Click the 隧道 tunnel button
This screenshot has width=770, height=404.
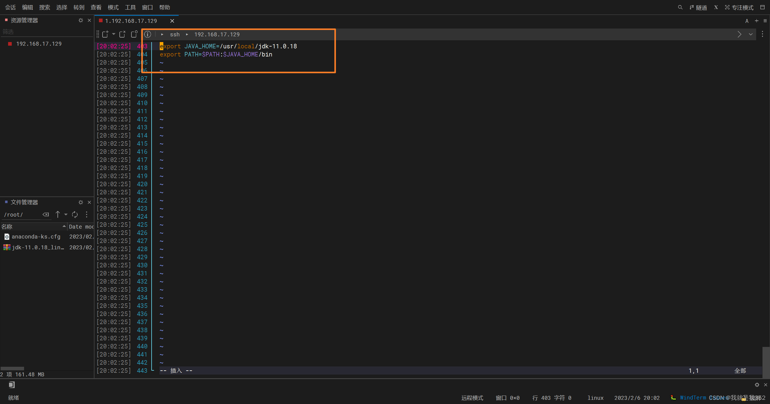coord(698,7)
